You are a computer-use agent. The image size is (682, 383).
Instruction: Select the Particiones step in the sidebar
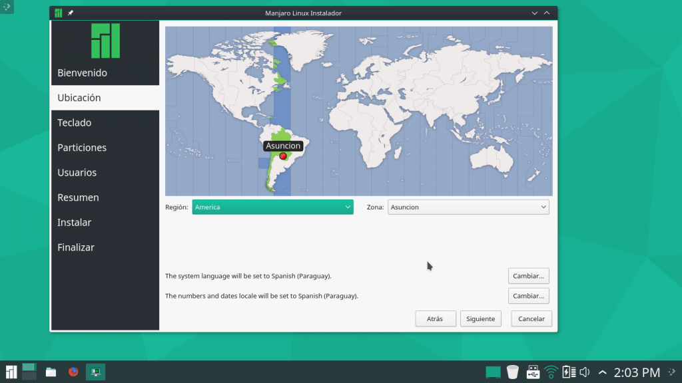coord(105,148)
